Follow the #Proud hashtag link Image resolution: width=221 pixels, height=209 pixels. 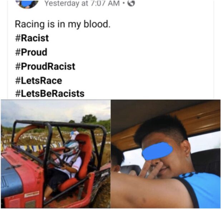(x=31, y=52)
